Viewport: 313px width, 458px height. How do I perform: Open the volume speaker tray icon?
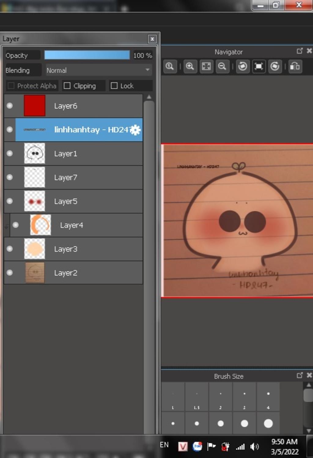(x=254, y=447)
